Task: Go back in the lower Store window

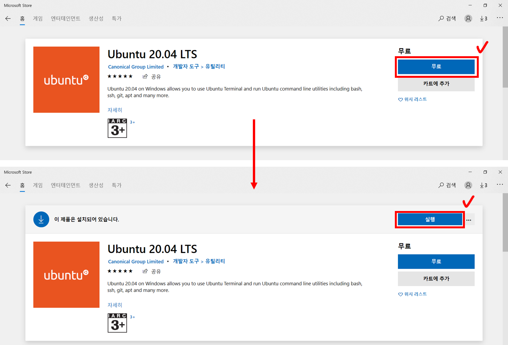Action: [x=8, y=185]
